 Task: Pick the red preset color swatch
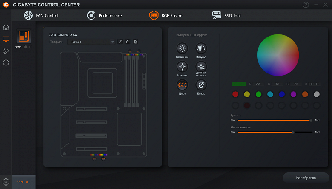[235, 94]
